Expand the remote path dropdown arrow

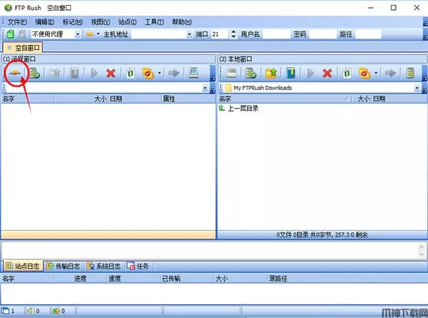point(206,88)
